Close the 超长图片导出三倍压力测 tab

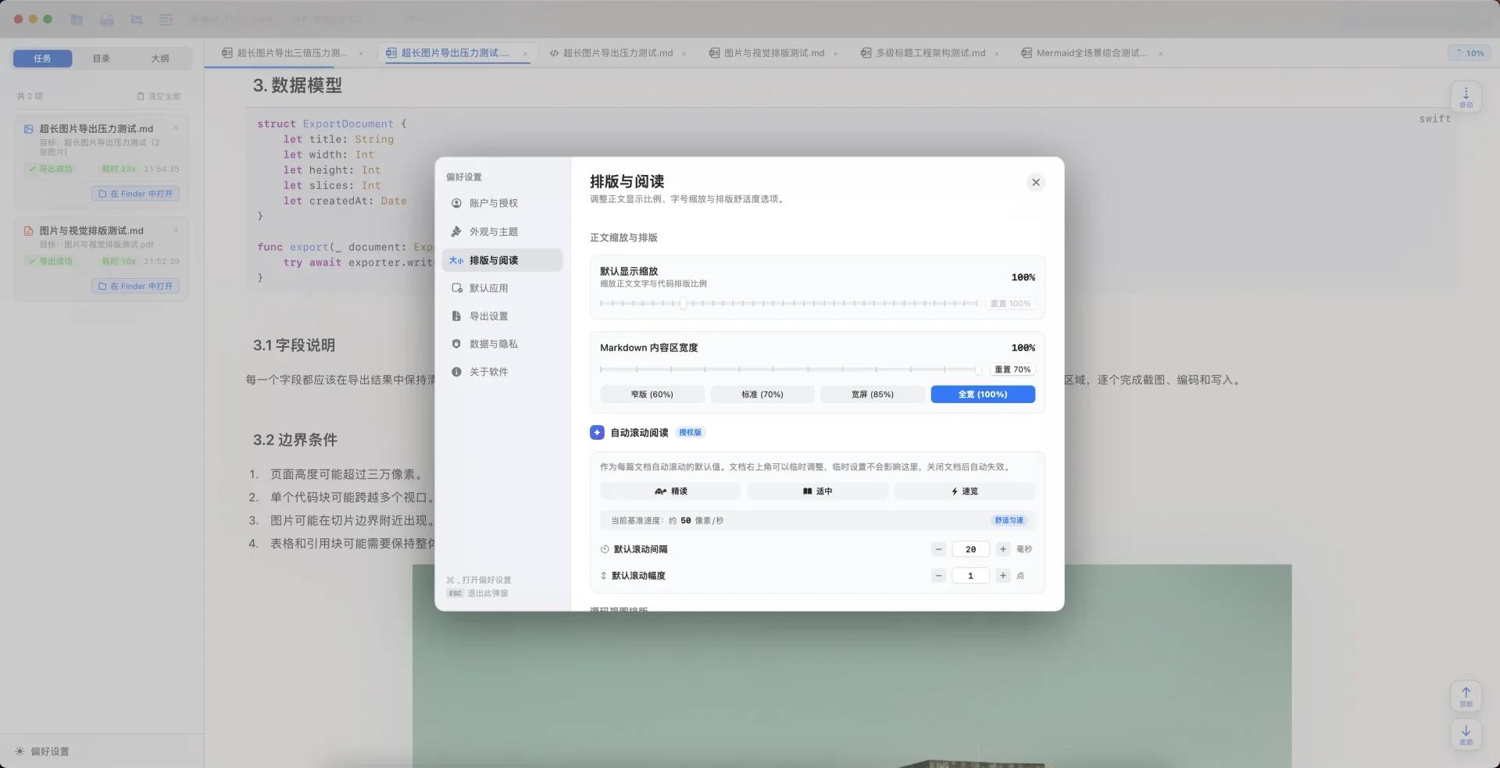point(361,53)
